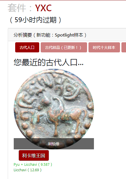Click 新功能 text in summary header
The height and width of the screenshot is (179, 126).
43,35
